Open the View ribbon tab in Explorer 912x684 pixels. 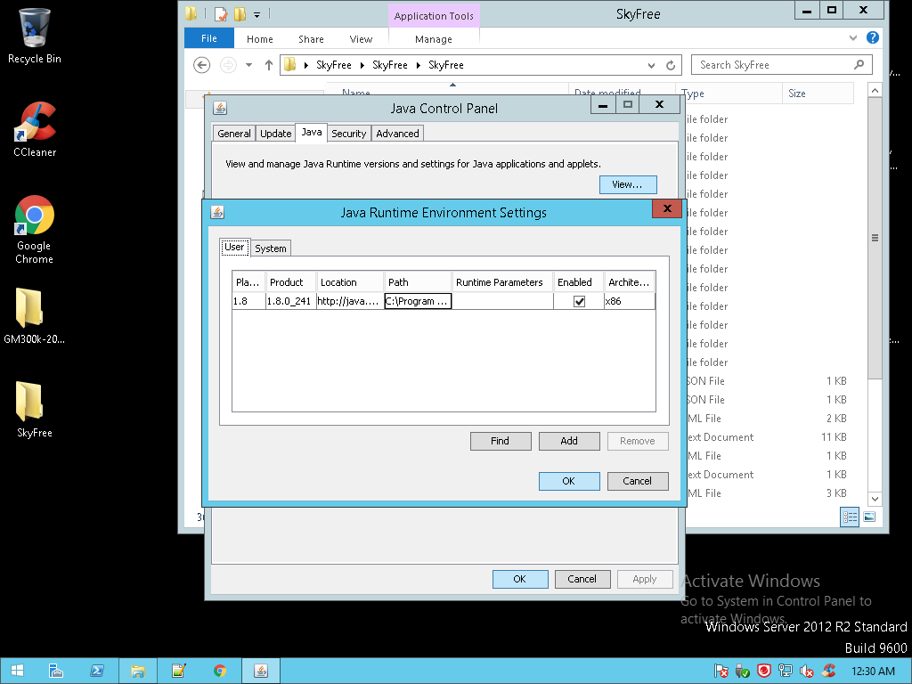point(361,39)
